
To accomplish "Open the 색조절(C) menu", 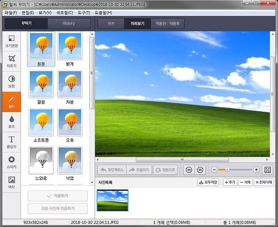I will 64,13.
